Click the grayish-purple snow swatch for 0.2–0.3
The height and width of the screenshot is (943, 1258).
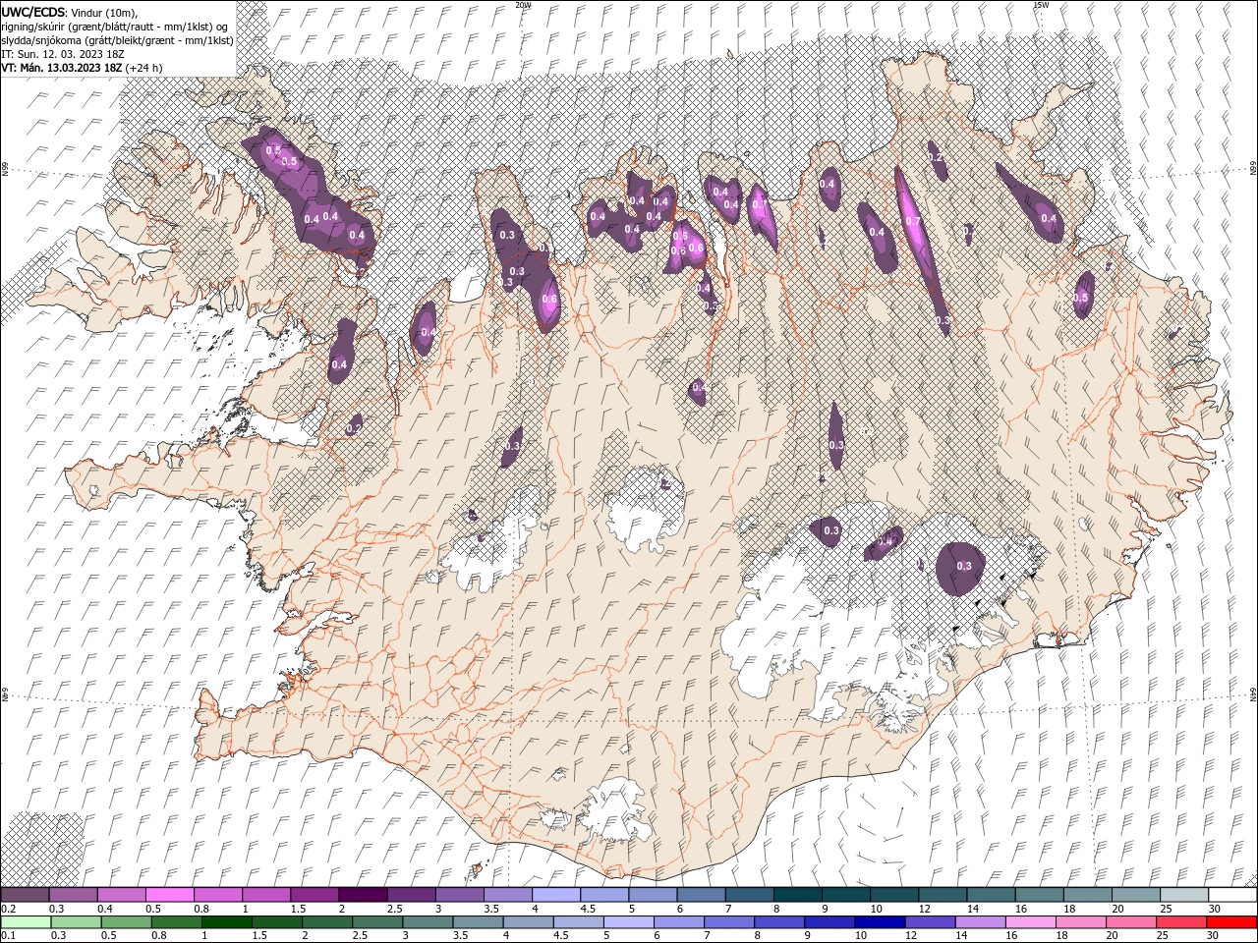tap(25, 894)
